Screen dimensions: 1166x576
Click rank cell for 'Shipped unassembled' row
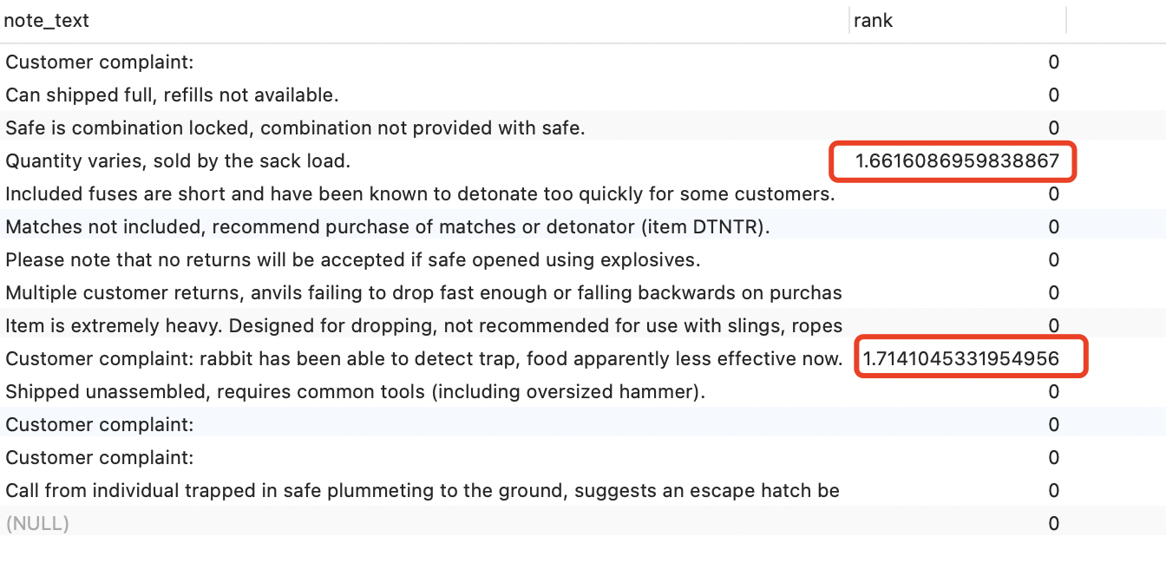tap(1053, 392)
